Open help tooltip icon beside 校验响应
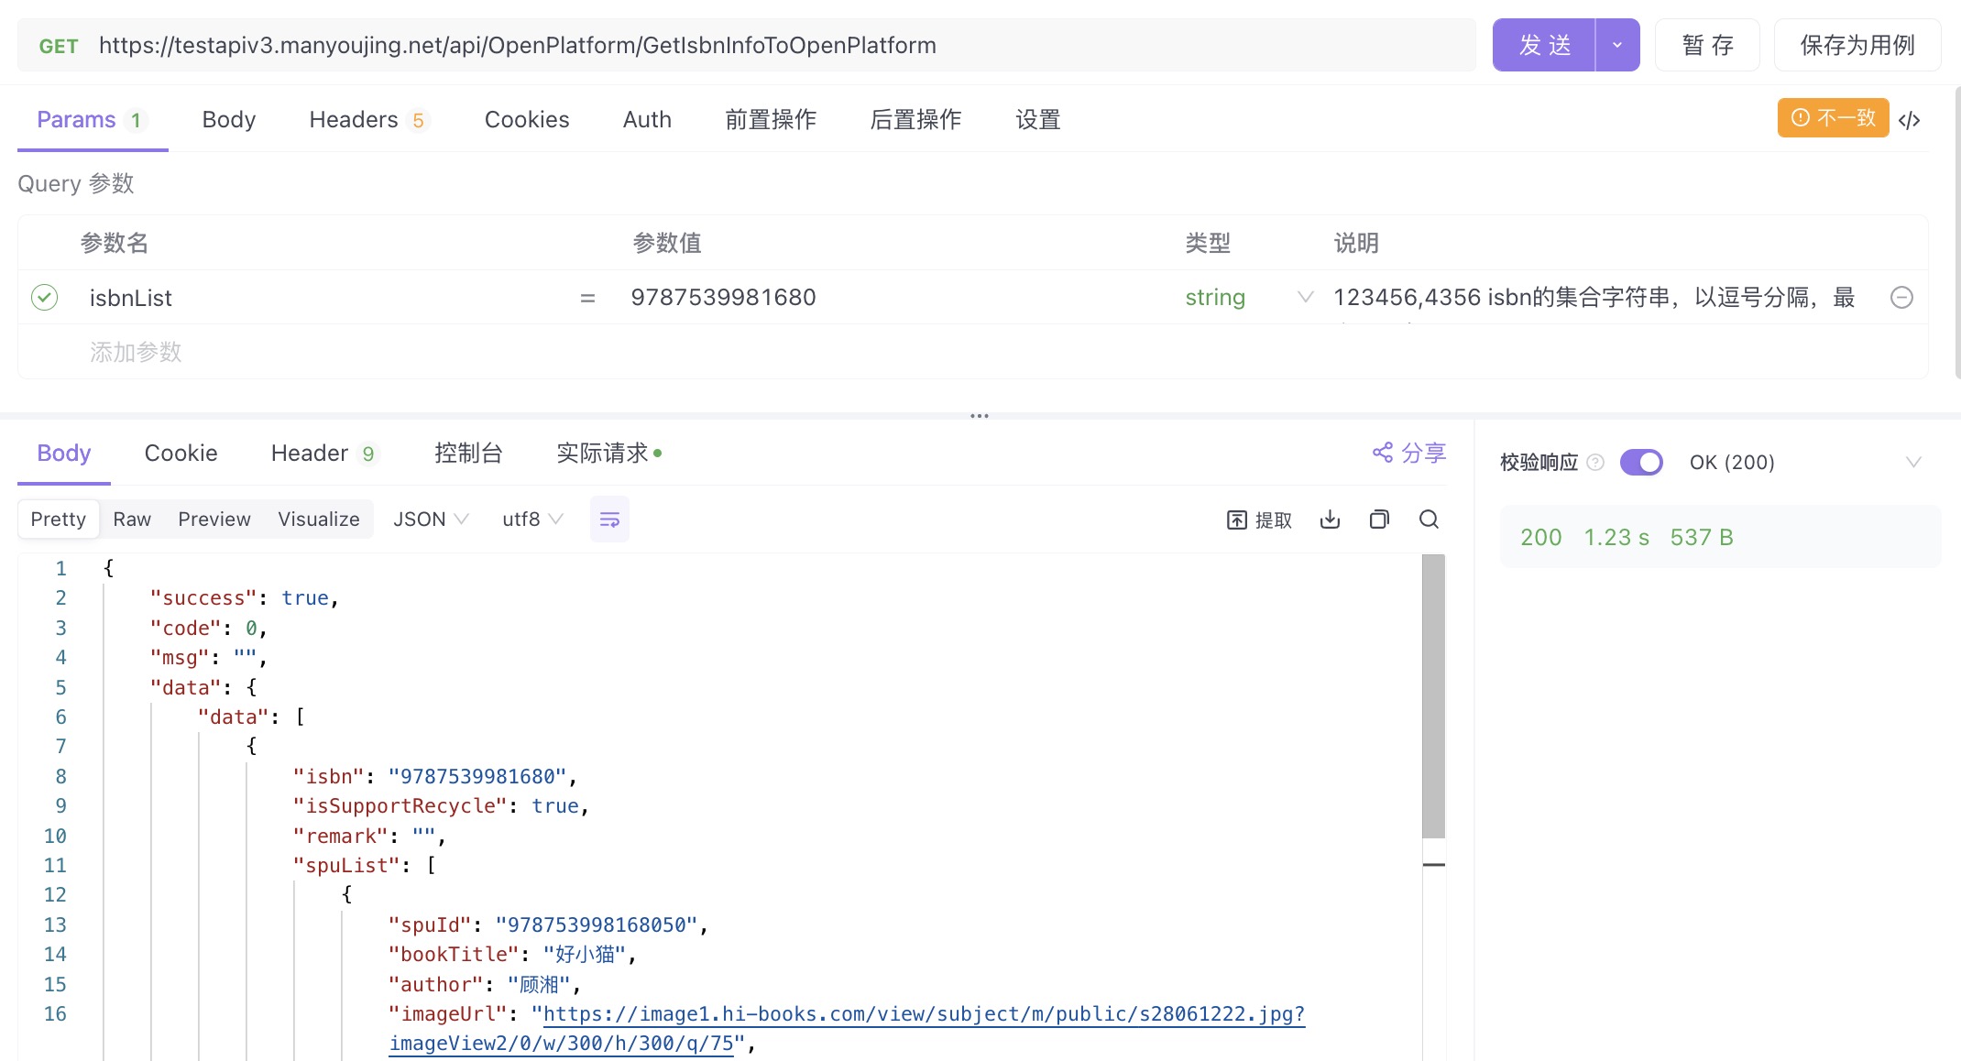Viewport: 1961px width, 1061px height. [x=1595, y=463]
